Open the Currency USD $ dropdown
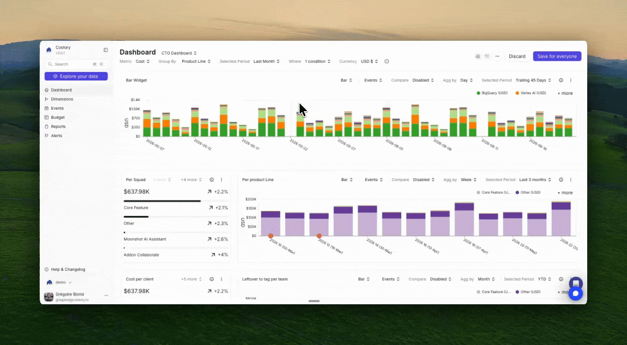Screen dimensions: 627x345 [x=370, y=61]
